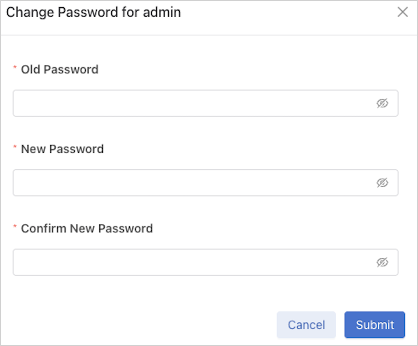Screen dimensions: 418x346
Task: Close the Change Password dialog
Action: click(403, 12)
